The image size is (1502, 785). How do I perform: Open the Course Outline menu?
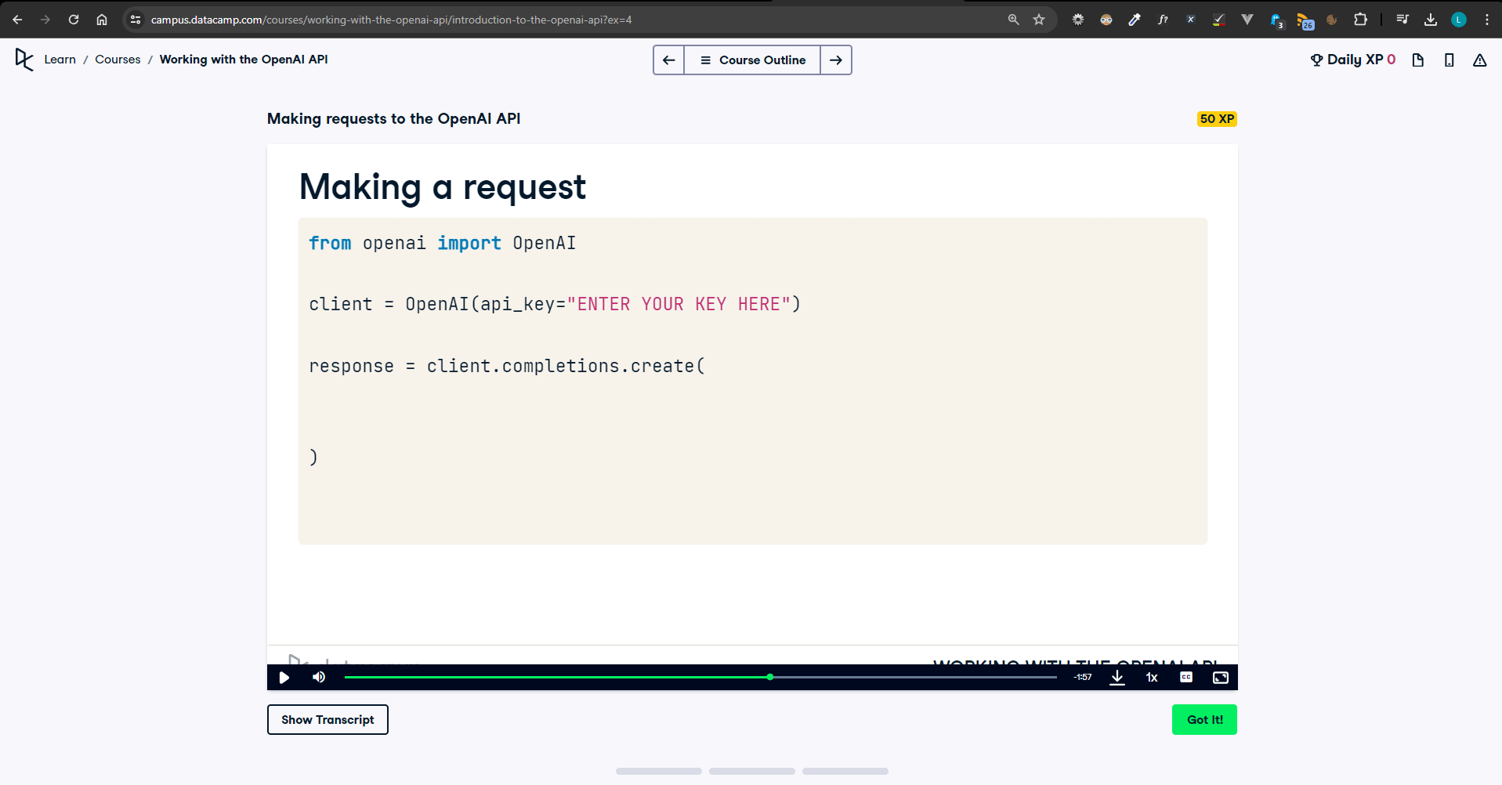(x=752, y=60)
